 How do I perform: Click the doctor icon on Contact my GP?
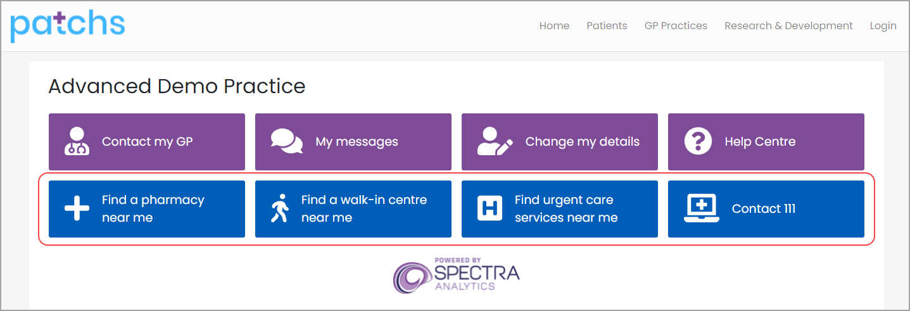point(77,142)
